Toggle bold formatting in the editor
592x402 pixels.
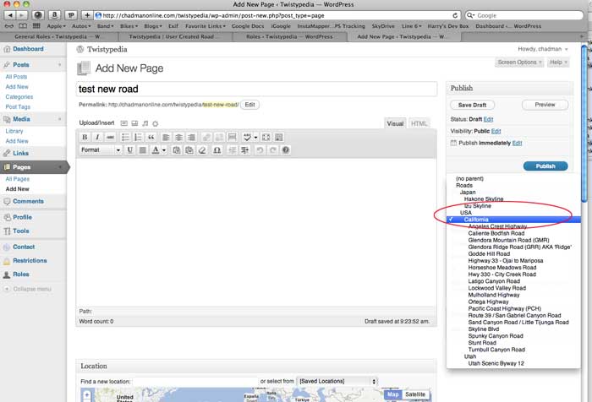click(x=85, y=138)
